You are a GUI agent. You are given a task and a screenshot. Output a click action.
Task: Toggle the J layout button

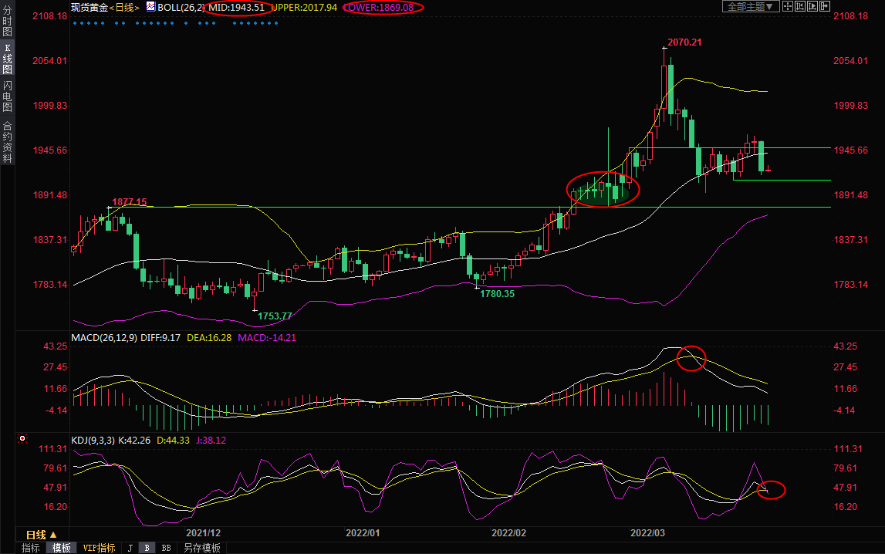pos(130,548)
